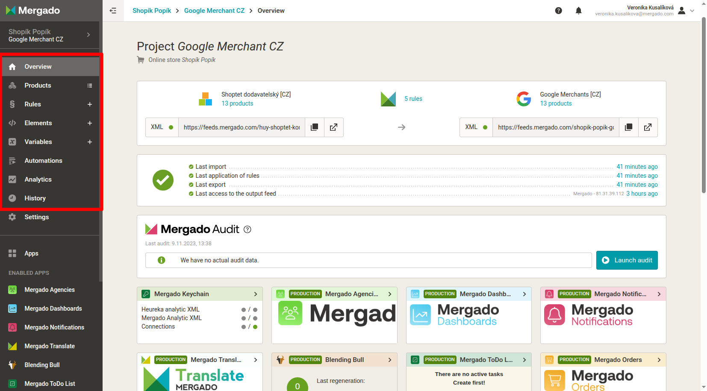Image resolution: width=707 pixels, height=391 pixels.
Task: Open the products list icon in the sidebar
Action: 90,85
